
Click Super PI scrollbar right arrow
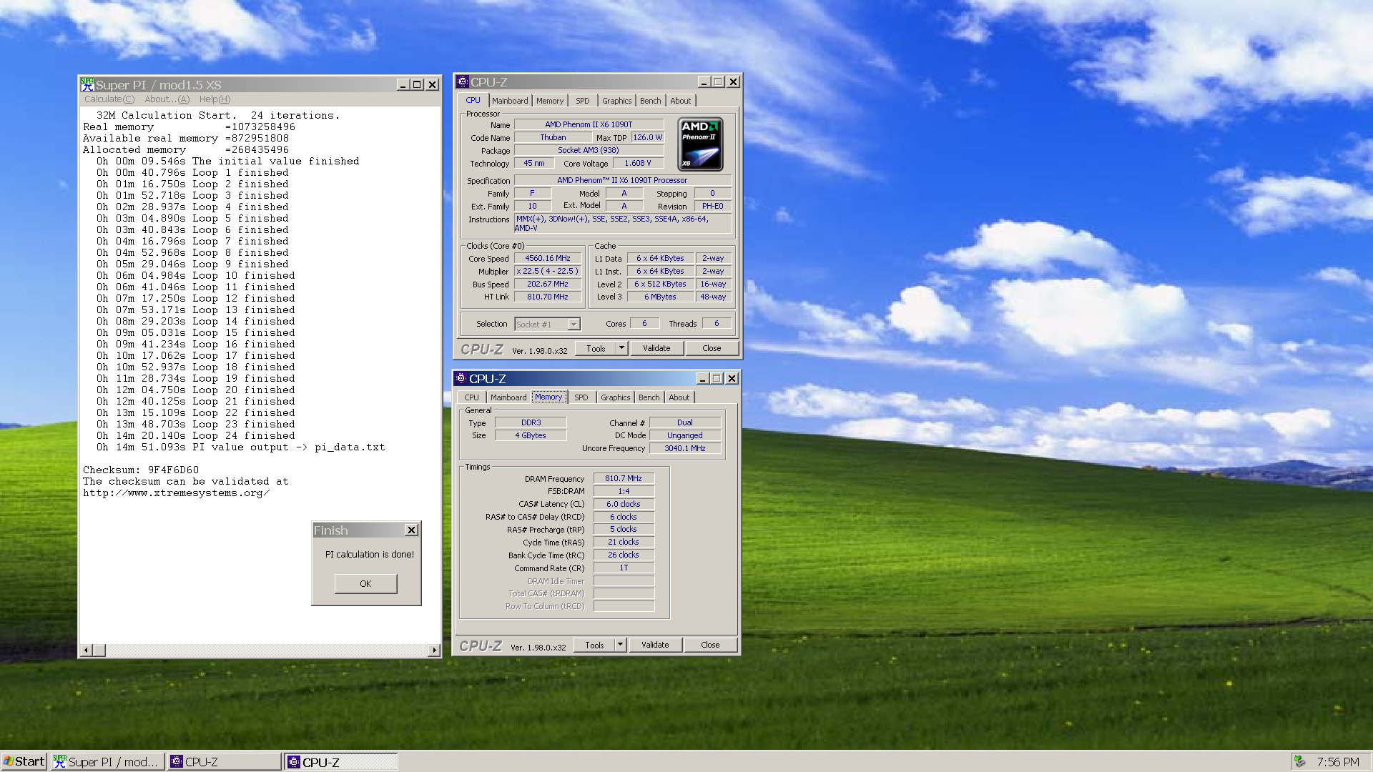434,650
